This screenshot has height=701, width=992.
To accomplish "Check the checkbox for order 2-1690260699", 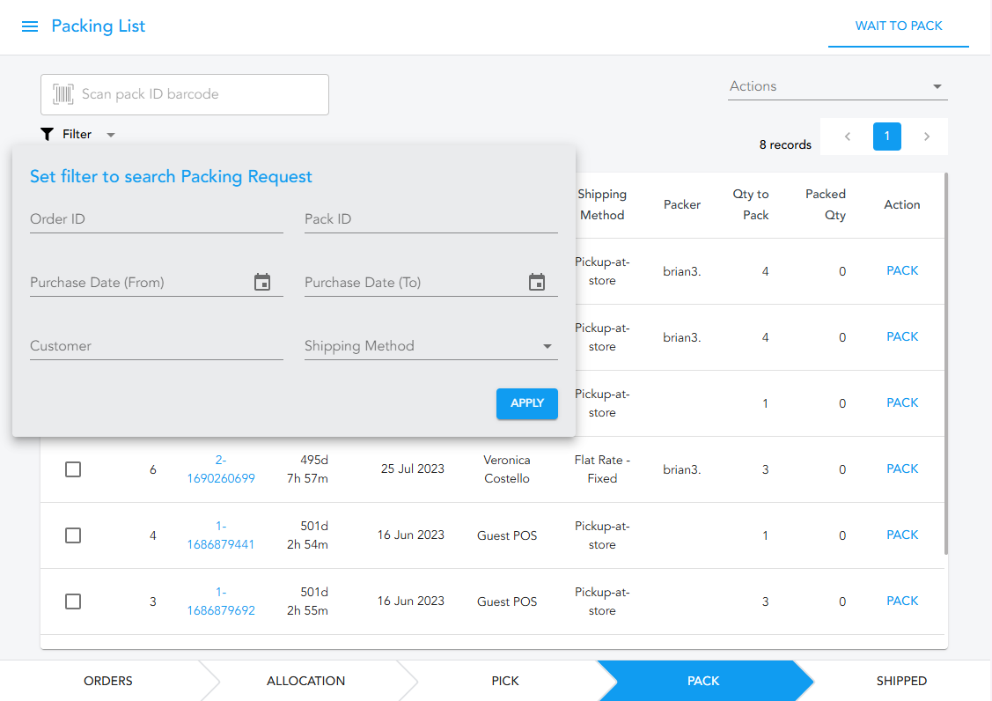I will point(73,469).
